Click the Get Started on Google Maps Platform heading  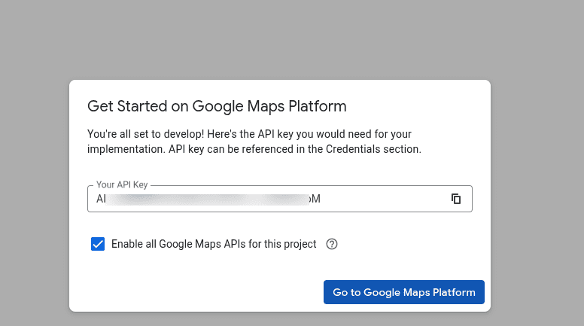(217, 105)
